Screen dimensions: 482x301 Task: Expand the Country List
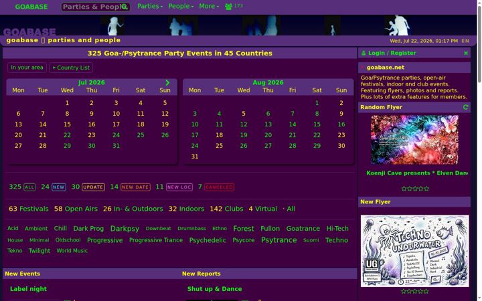(x=71, y=68)
